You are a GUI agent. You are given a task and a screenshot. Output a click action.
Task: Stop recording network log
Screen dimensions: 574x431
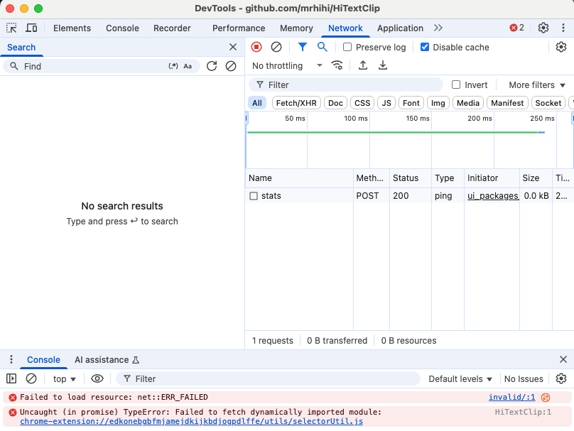(x=256, y=47)
